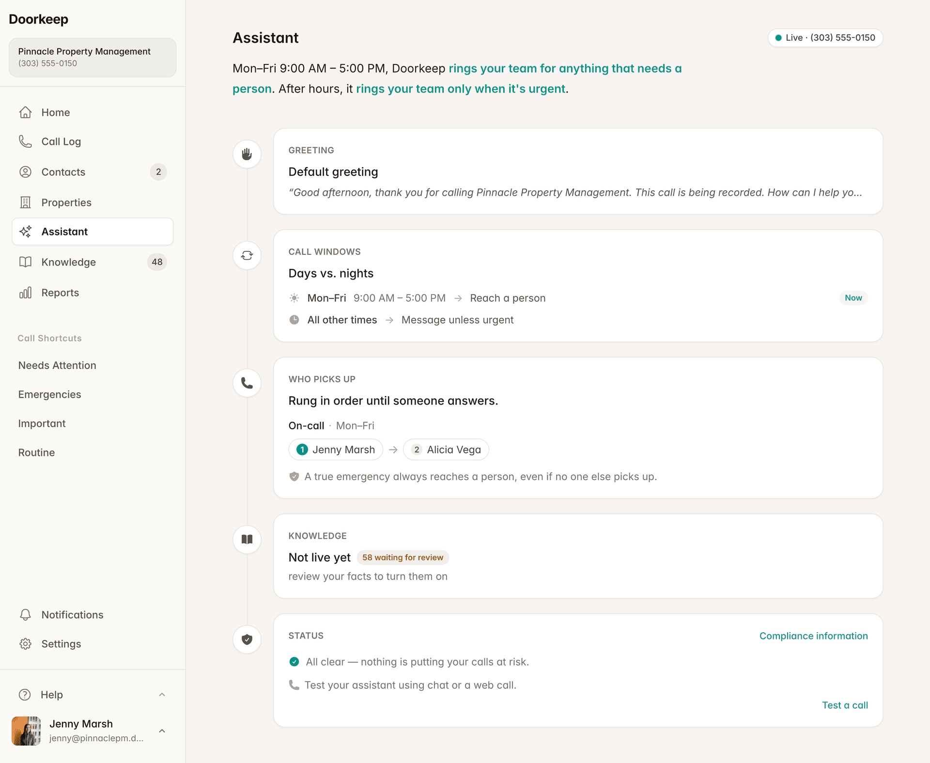The height and width of the screenshot is (763, 930).
Task: Select the Mon–Fri Reach a person row
Action: pyautogui.click(x=578, y=298)
